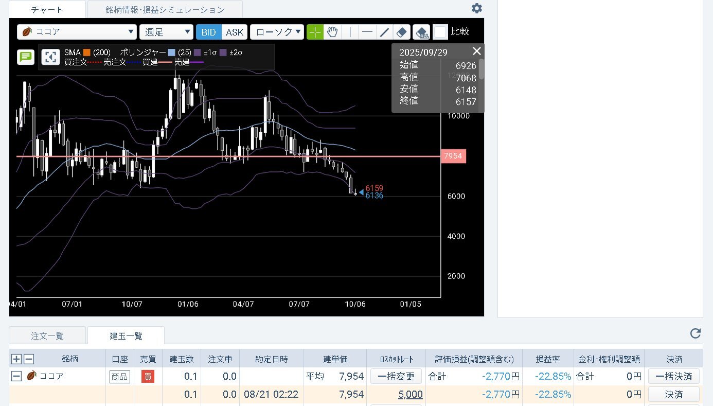Toggle the 比較 comparison checkbox
Viewport: 713px width, 406px height.
[440, 32]
